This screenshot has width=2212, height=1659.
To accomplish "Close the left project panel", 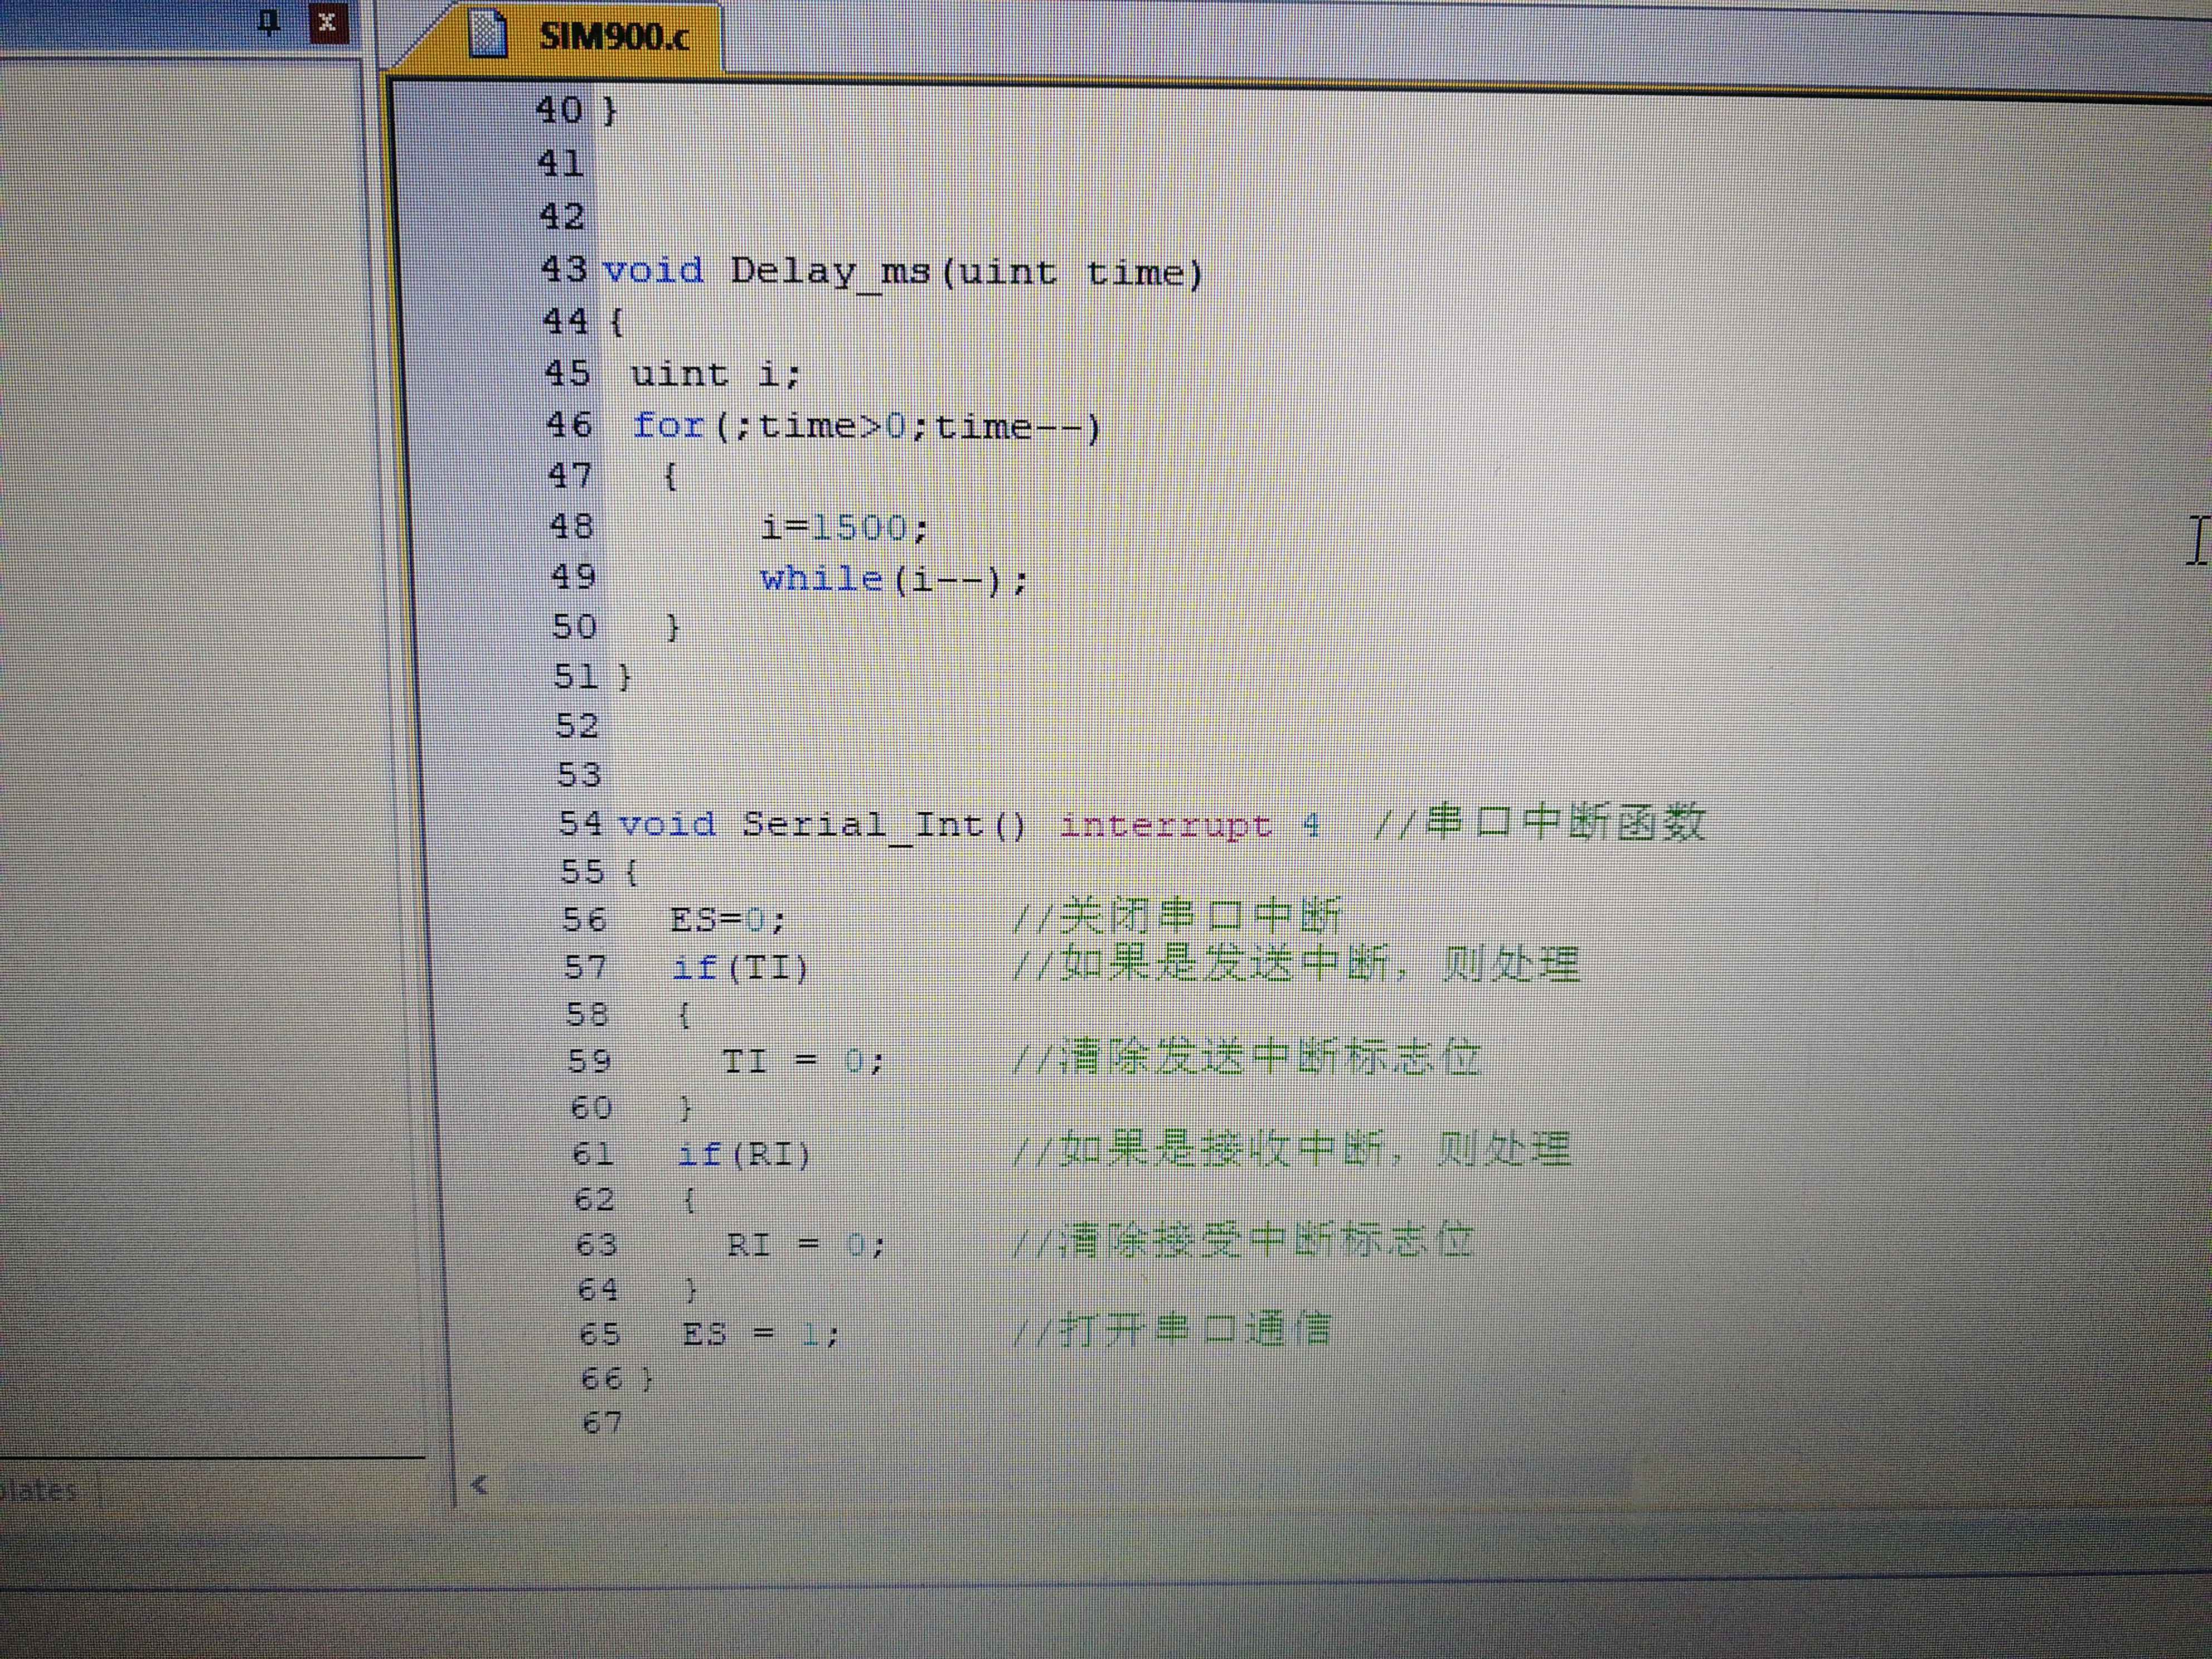I will pos(327,22).
